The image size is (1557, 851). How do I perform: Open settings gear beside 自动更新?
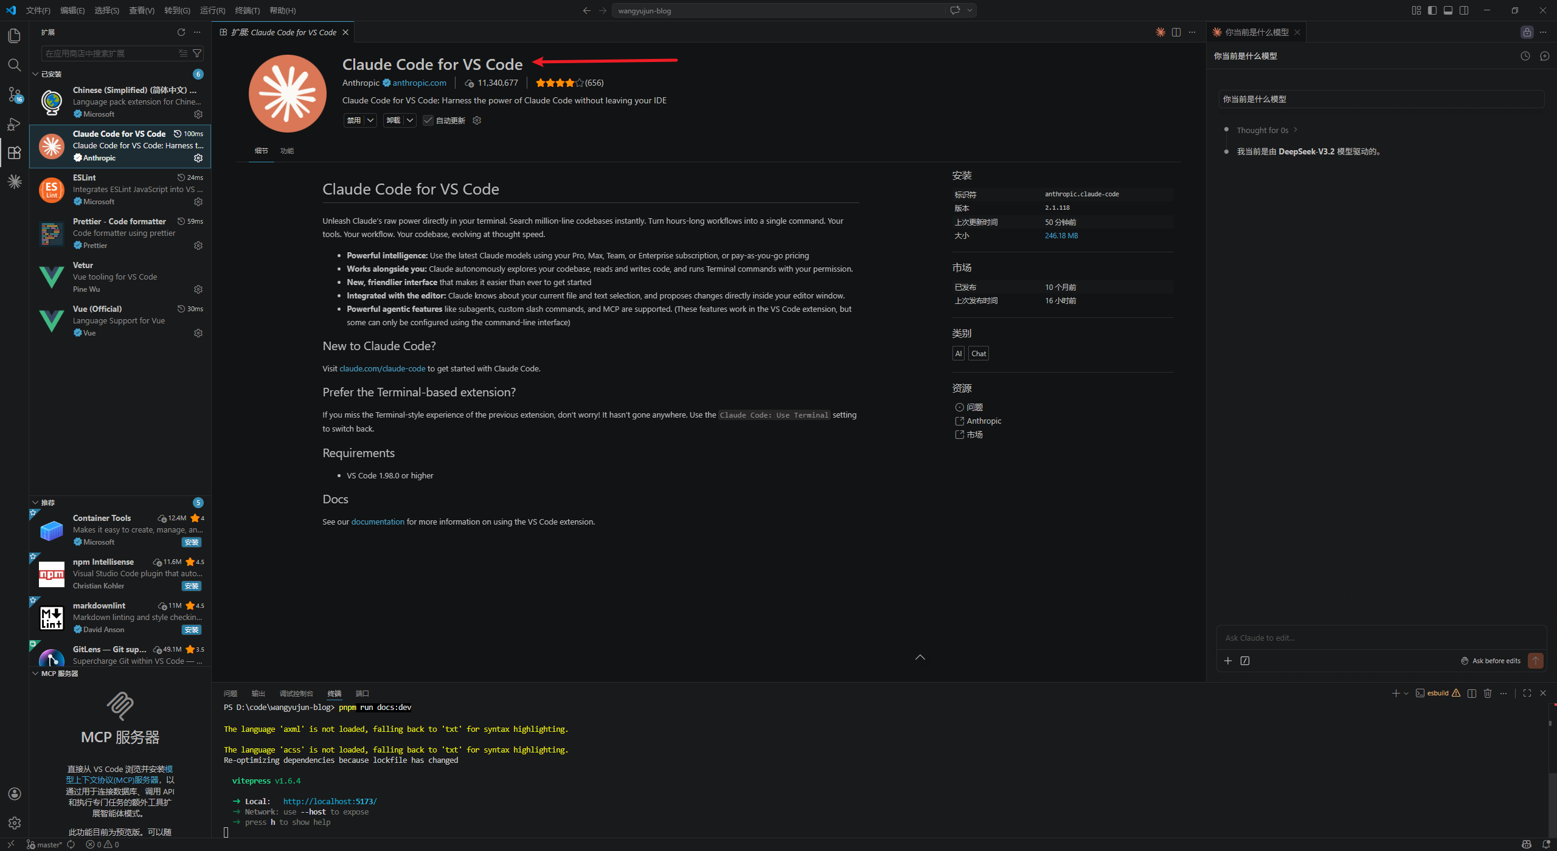[477, 120]
